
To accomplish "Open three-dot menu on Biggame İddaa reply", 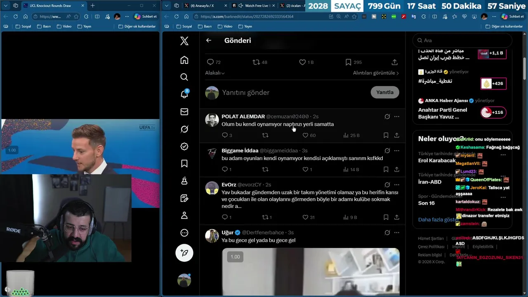I will [x=397, y=151].
